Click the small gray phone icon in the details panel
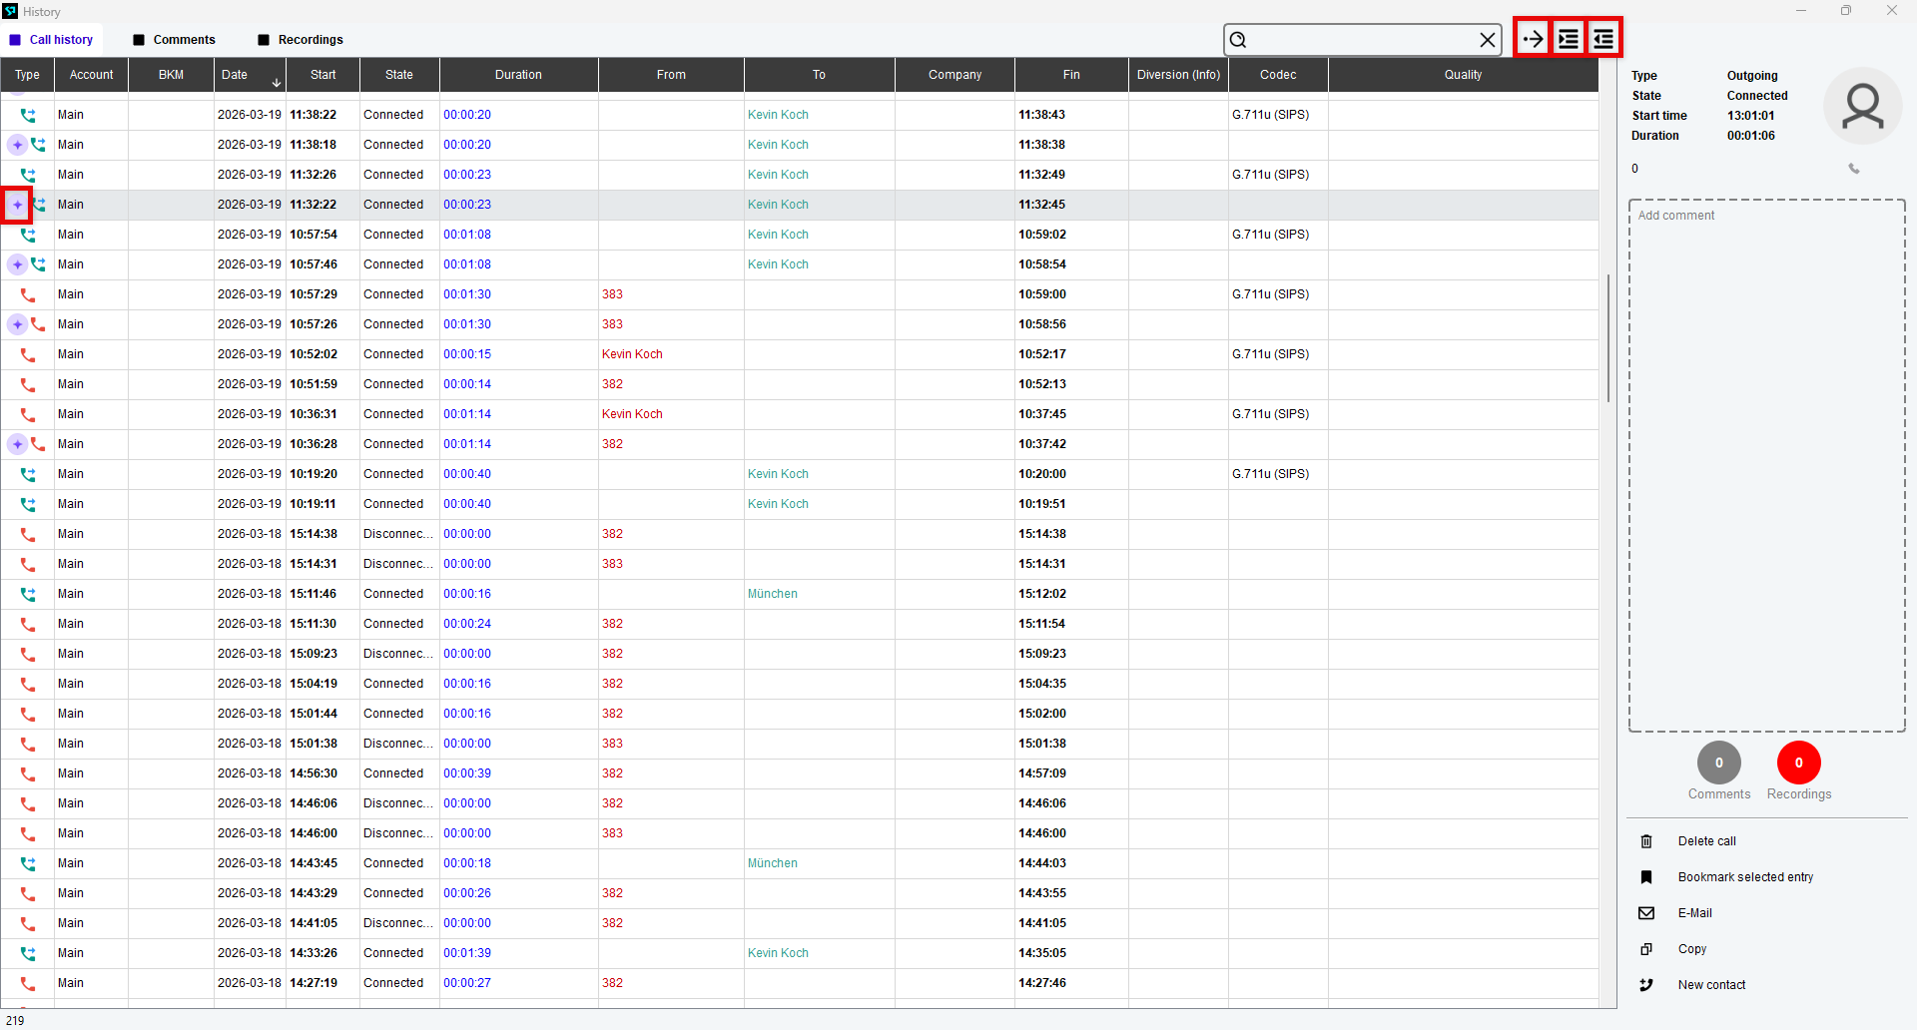The height and width of the screenshot is (1030, 1917). point(1854,169)
